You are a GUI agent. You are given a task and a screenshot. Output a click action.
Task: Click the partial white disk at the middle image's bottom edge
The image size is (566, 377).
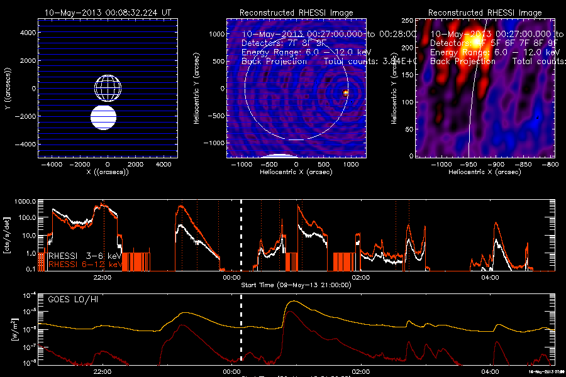[x=280, y=156]
